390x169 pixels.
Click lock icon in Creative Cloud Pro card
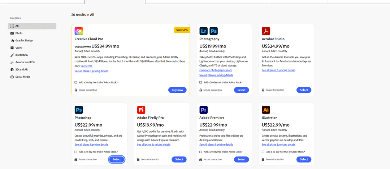coord(76,90)
